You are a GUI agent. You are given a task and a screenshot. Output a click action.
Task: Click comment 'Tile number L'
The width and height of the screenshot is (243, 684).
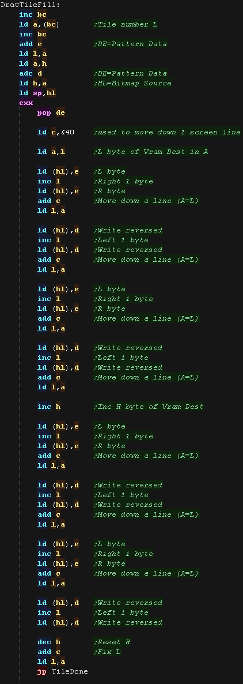[x=126, y=24]
